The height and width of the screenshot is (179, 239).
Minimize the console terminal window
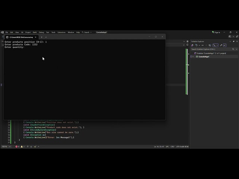pyautogui.click(x=149, y=37)
